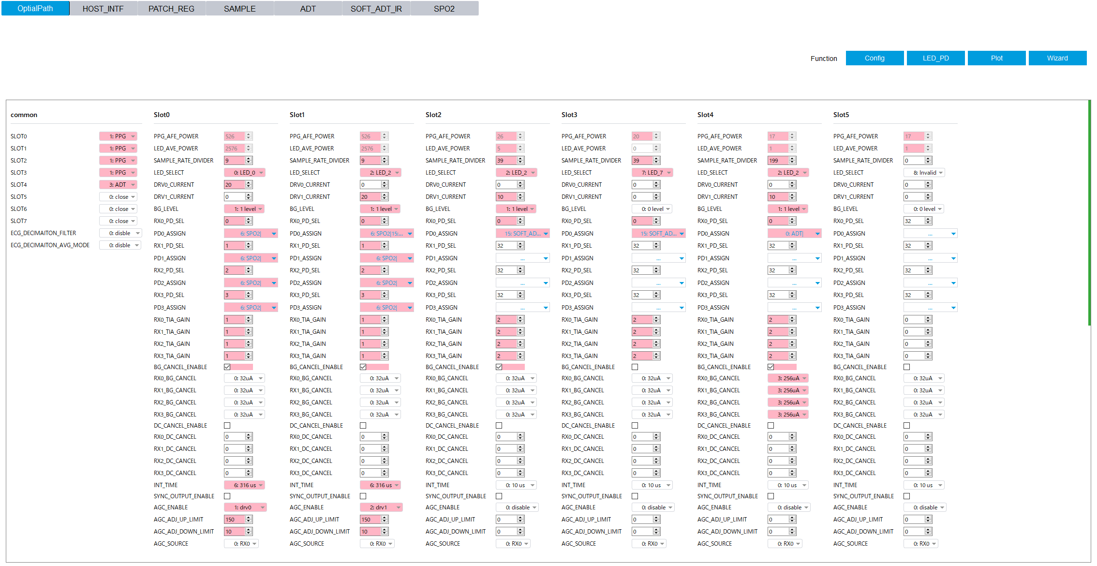This screenshot has width=1097, height=566.
Task: Open Slot0 PD0_ASSIGN blue arrow dropdown
Action: pos(274,234)
